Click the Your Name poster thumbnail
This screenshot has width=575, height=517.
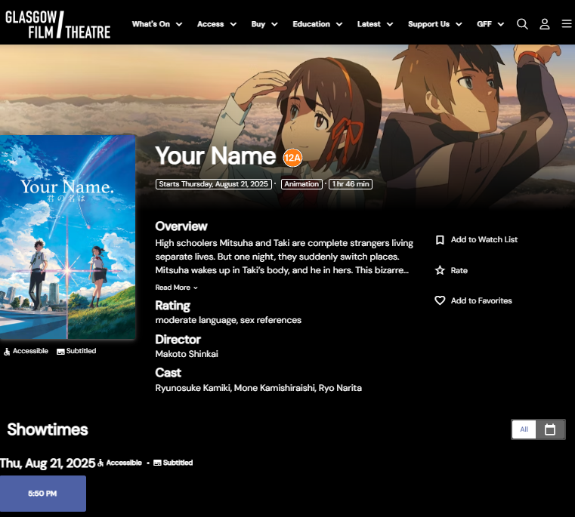pyautogui.click(x=67, y=237)
